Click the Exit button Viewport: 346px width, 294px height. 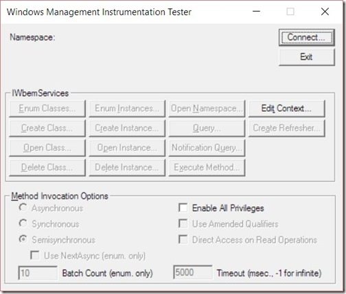[x=307, y=57]
